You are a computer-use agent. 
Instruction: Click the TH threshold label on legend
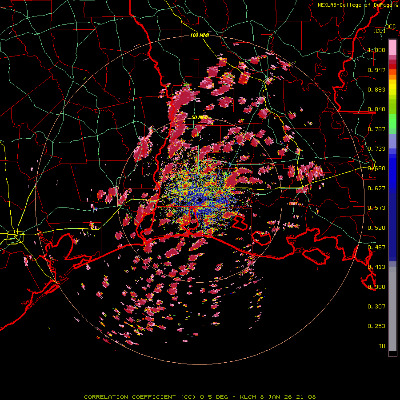[382, 346]
